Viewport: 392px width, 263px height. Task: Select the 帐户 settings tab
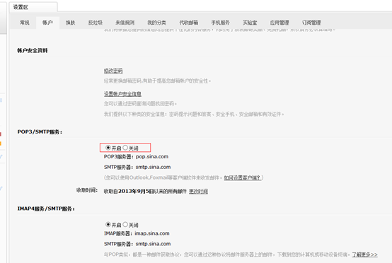[x=47, y=23]
